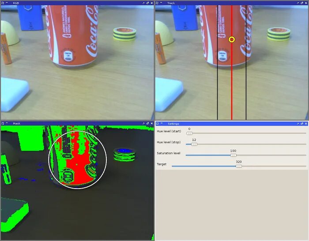
Task: Click the dash icon in the Track title bar
Action: 161,3
